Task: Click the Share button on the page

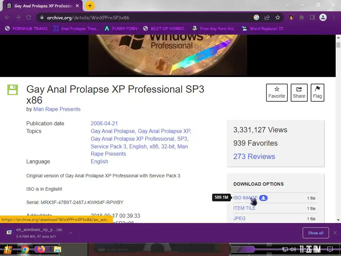Action: coord(299,93)
